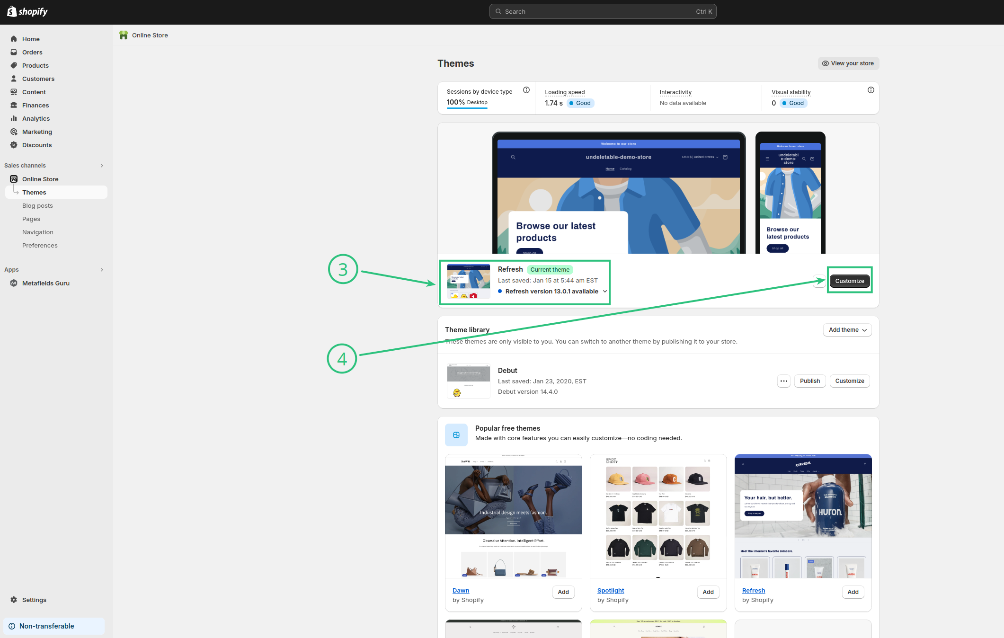Open Debut theme three-dots menu
The image size is (1004, 638).
tap(784, 381)
